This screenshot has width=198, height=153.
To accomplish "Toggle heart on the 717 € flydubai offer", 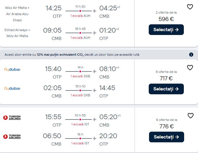I will coord(190,68).
